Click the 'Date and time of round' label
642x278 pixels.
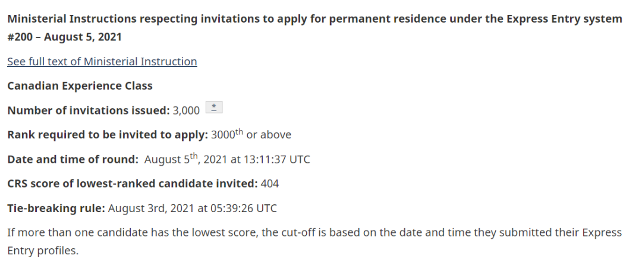(x=72, y=160)
